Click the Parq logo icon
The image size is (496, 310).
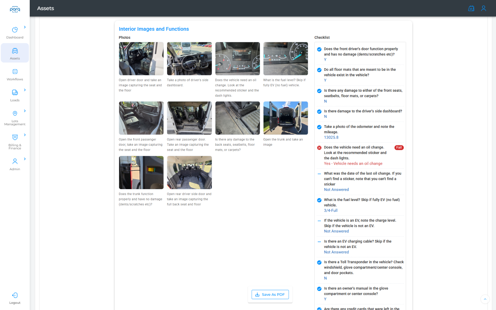[x=15, y=9]
